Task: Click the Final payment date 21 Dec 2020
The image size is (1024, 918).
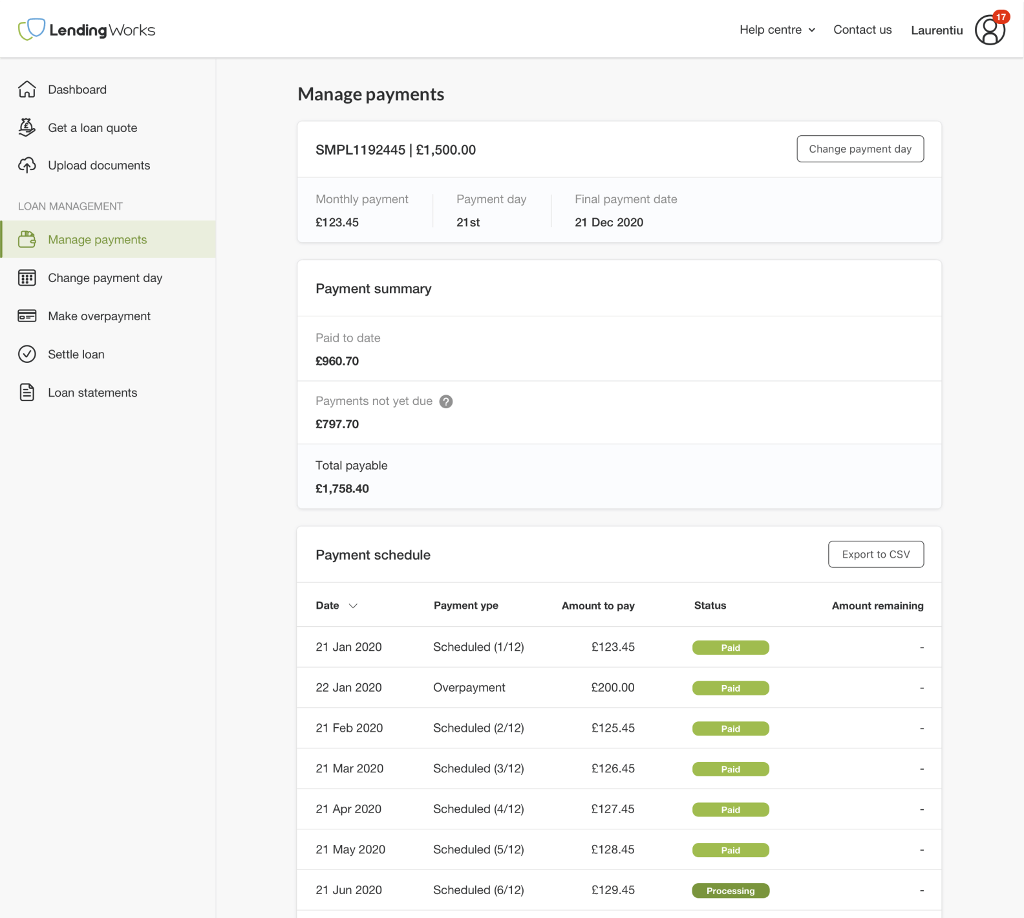Action: pyautogui.click(x=609, y=223)
